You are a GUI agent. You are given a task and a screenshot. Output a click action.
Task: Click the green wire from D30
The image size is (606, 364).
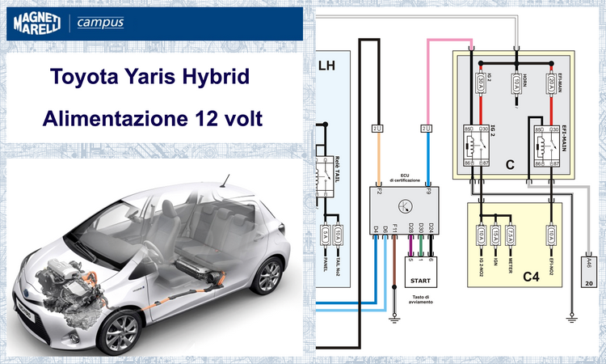click(x=421, y=246)
